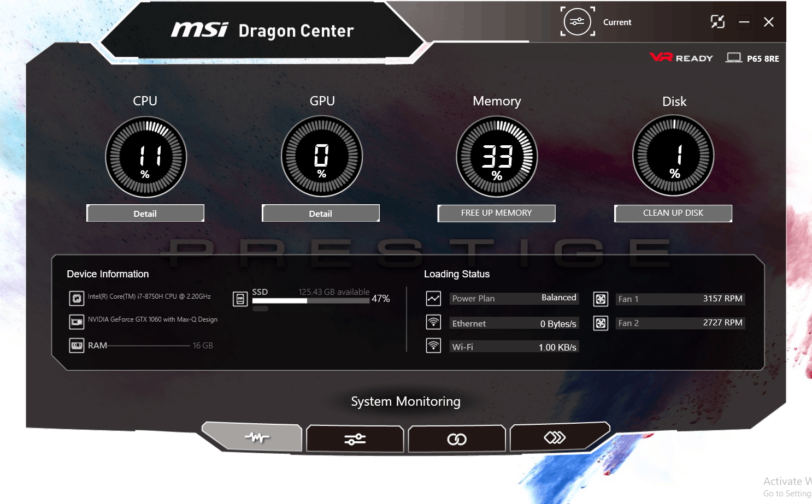The width and height of the screenshot is (812, 504).
Task: Click the 125.43 GB available text
Action: coord(334,292)
